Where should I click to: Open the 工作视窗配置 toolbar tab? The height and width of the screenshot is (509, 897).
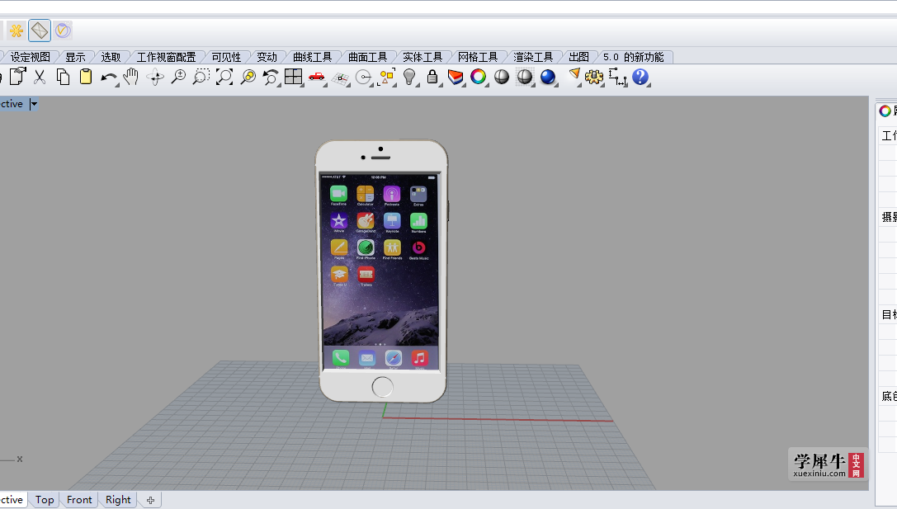click(x=166, y=57)
